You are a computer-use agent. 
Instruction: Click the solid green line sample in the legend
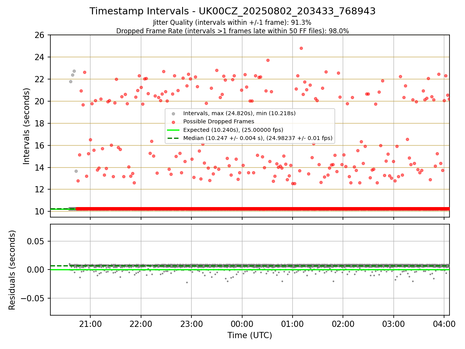(173, 130)
